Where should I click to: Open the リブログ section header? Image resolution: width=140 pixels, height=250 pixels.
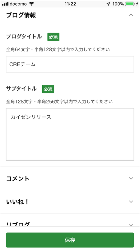[70, 220]
